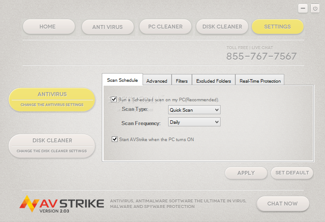Viewport: 325px width, 222px height.
Task: Click the Scan Type label
Action: pos(135,109)
